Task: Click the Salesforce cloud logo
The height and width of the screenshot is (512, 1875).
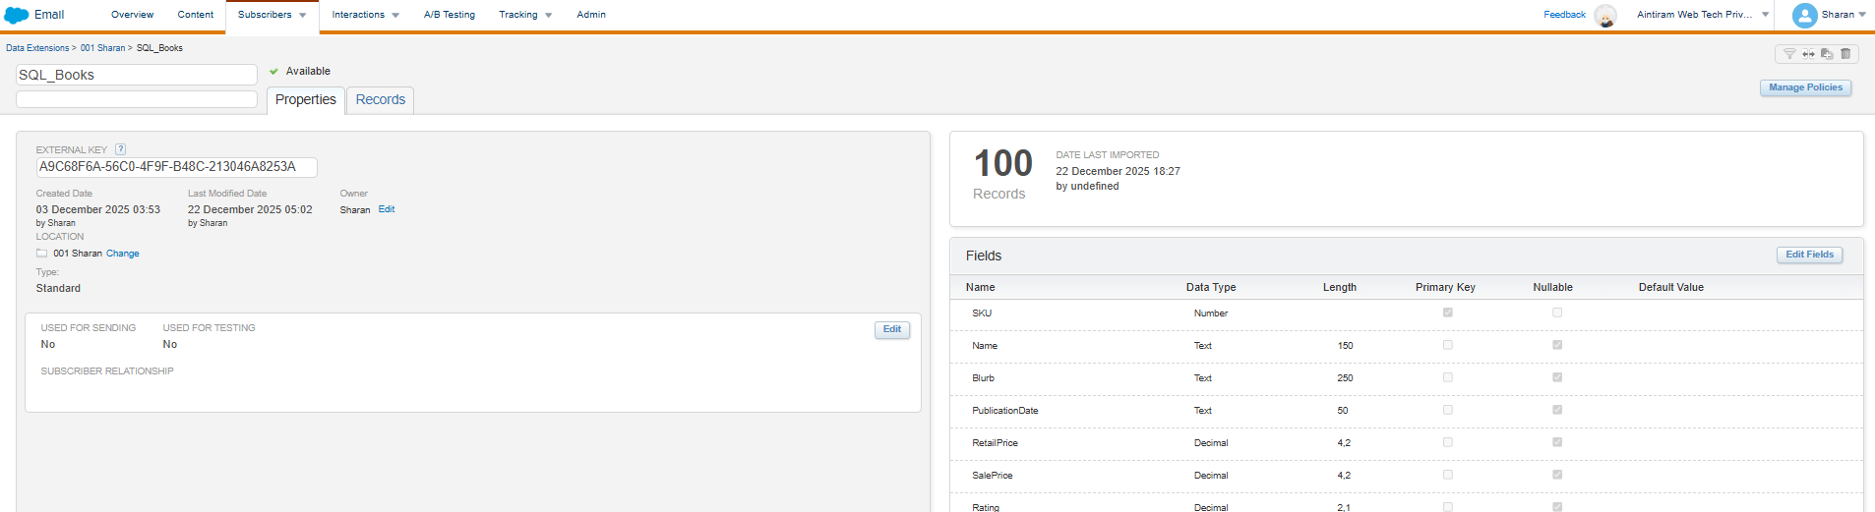Action: pos(17,15)
